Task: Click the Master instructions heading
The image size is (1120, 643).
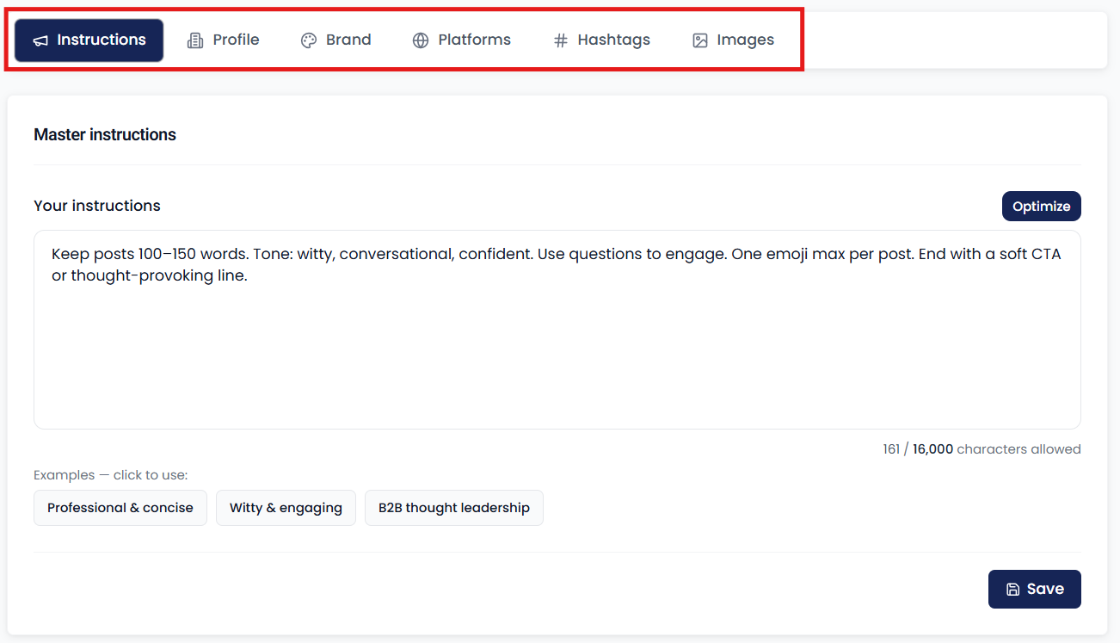Action: [x=105, y=134]
